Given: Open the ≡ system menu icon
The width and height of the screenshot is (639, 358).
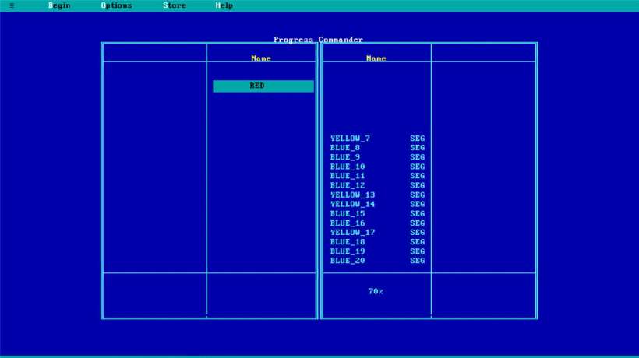Looking at the screenshot, I should (x=11, y=5).
